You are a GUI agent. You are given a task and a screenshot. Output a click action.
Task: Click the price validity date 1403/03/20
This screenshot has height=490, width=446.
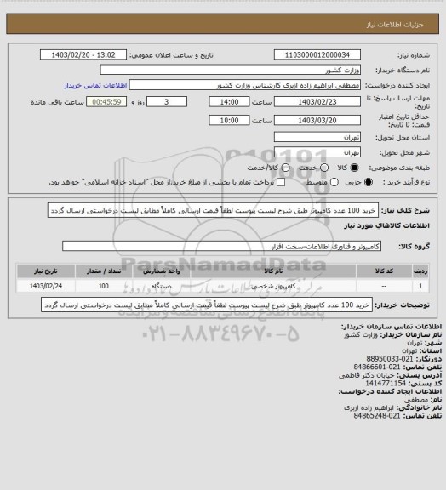point(317,120)
